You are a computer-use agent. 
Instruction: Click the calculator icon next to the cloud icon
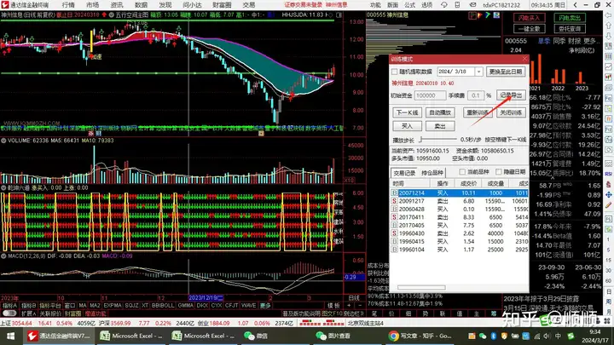click(x=457, y=5)
